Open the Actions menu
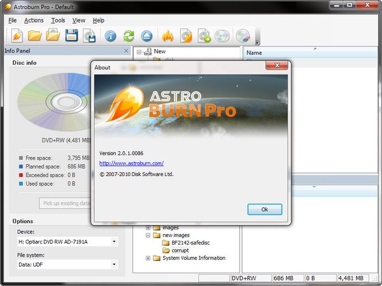This screenshot has width=382, height=286. pos(34,20)
